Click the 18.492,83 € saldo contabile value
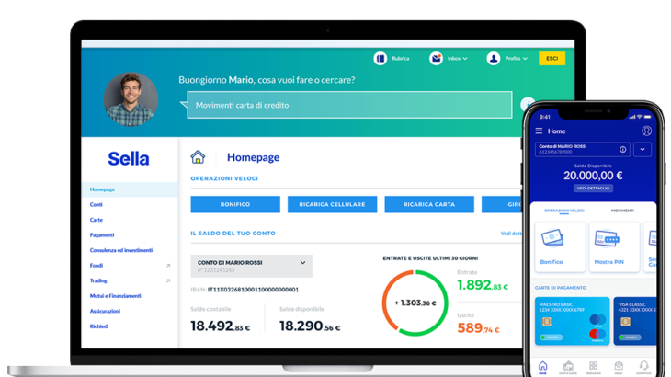The height and width of the screenshot is (377, 671). coord(220,326)
